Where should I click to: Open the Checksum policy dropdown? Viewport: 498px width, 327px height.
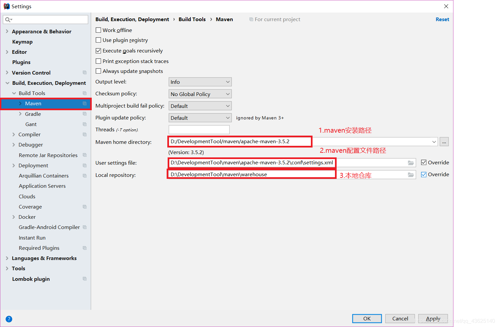click(x=200, y=94)
